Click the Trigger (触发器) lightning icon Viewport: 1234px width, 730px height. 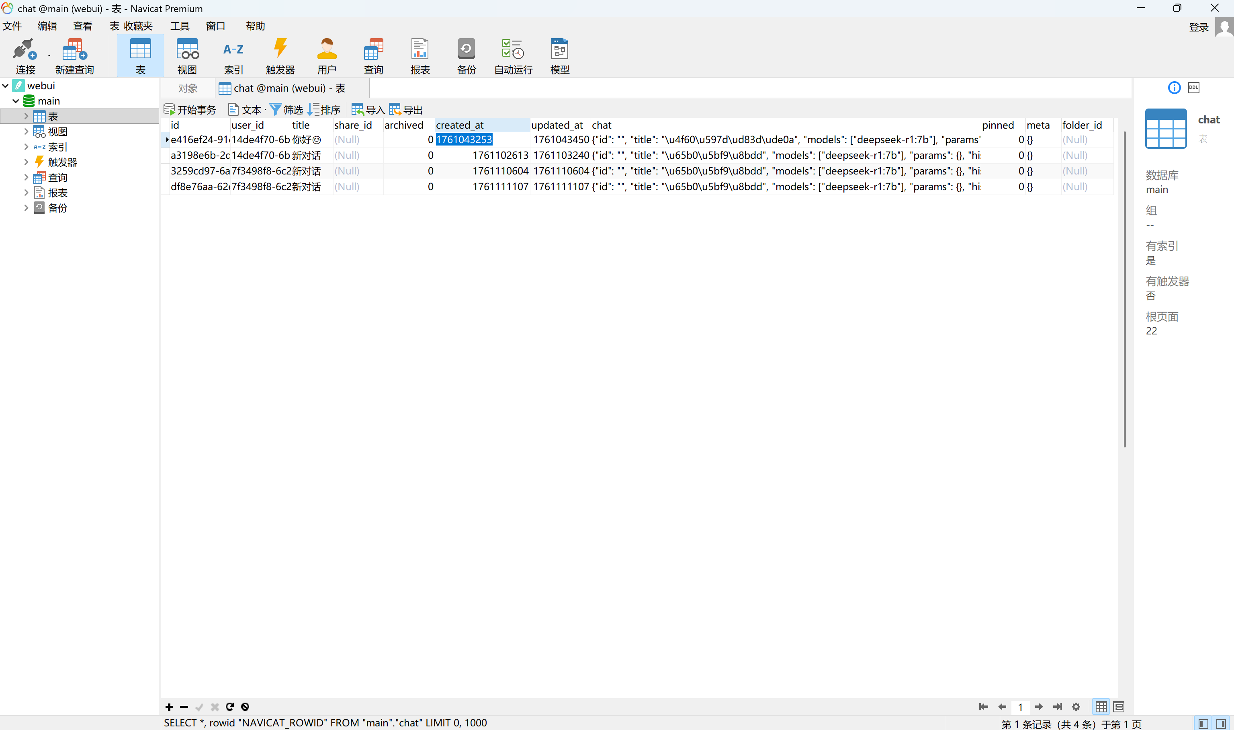(280, 55)
